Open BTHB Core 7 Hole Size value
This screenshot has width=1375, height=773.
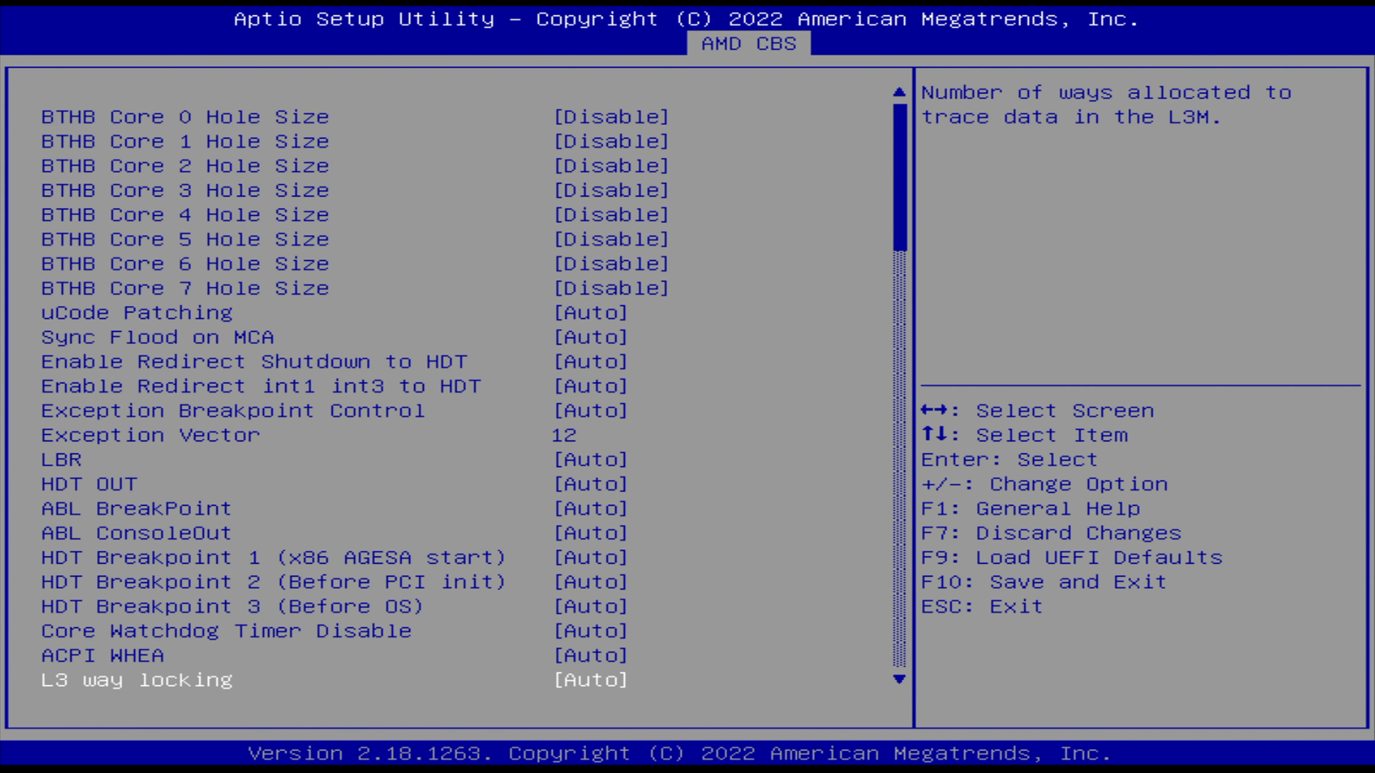(x=611, y=288)
